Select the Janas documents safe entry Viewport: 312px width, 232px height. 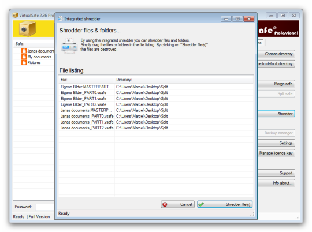pyautogui.click(x=41, y=51)
